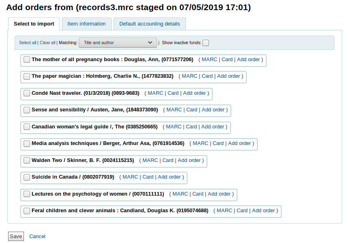Tick the checkbox for Suicide in Canada
The width and height of the screenshot is (349, 243).
(x=27, y=177)
